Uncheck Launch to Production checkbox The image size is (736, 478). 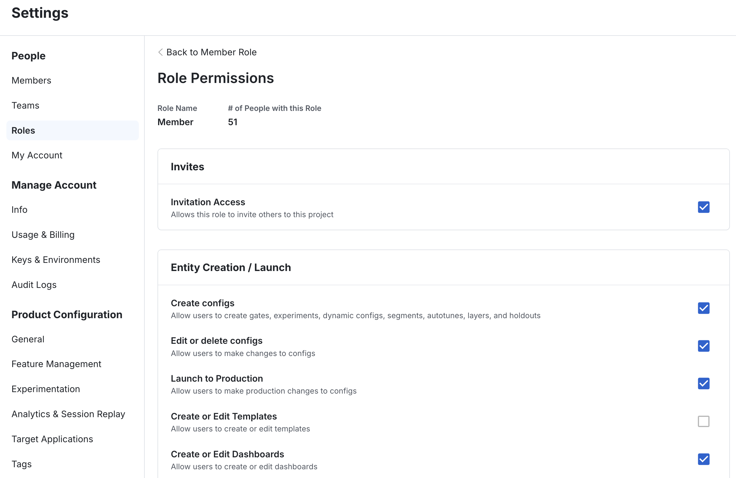(703, 384)
